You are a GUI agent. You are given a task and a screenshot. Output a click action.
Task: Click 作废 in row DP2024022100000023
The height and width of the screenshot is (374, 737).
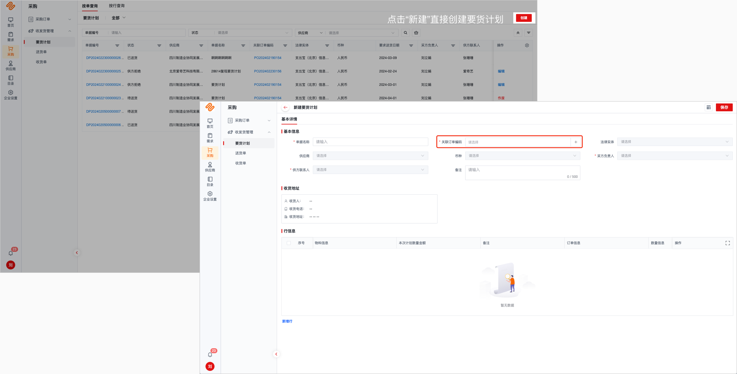[x=501, y=98]
